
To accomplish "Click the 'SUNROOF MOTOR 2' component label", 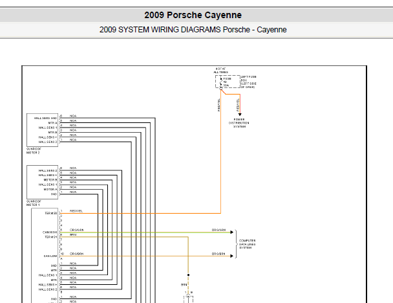I will click(x=34, y=151).
